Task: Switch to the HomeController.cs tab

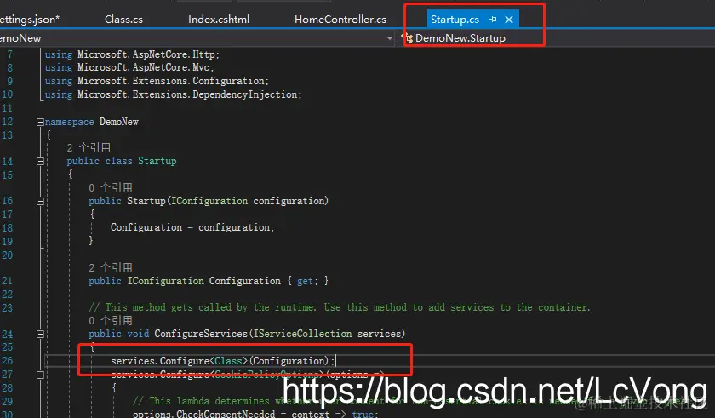Action: pyautogui.click(x=340, y=20)
